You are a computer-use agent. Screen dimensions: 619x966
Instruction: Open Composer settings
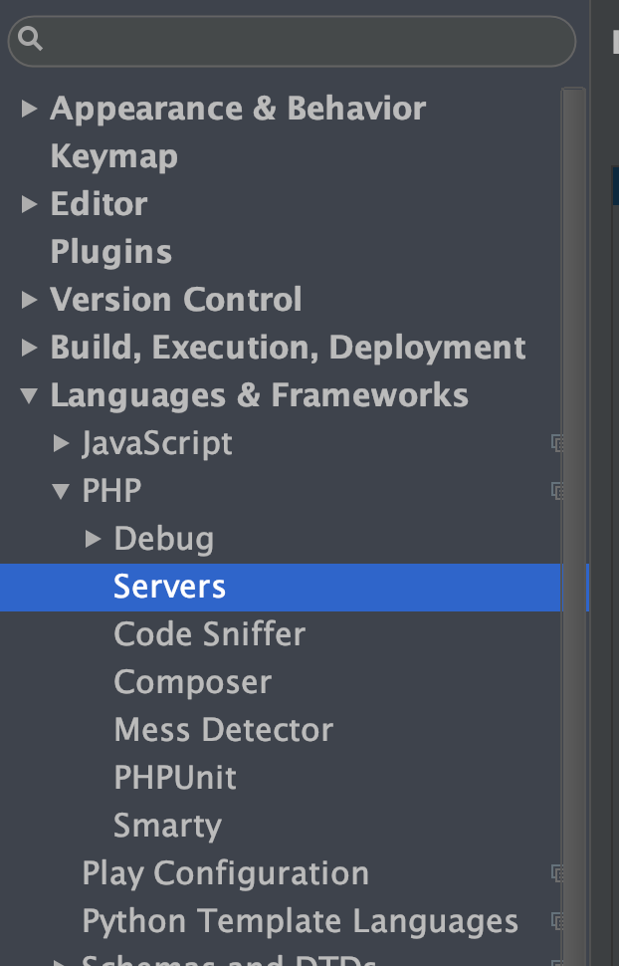point(192,682)
